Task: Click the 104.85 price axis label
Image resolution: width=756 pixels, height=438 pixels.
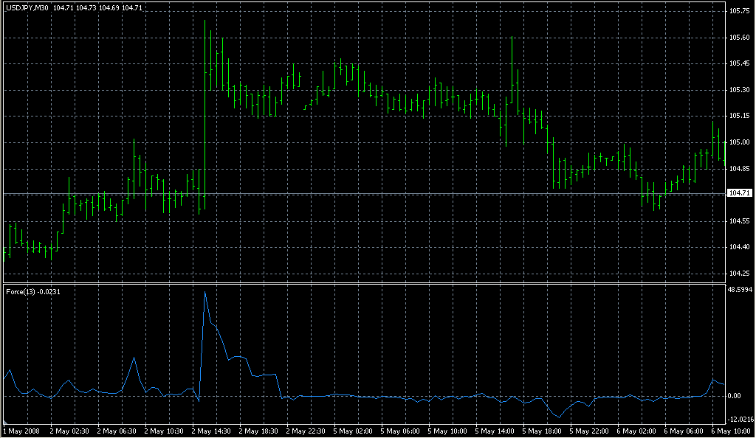Action: click(x=740, y=169)
